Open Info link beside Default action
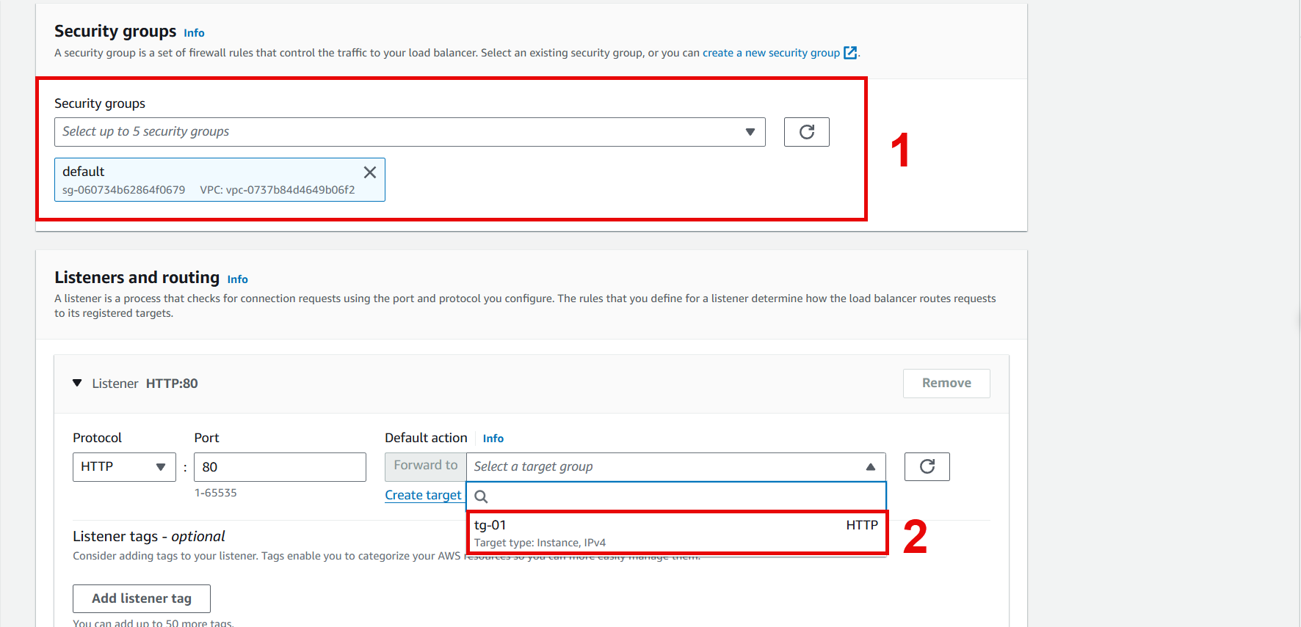Screen dimensions: 1301x627 click(493, 439)
